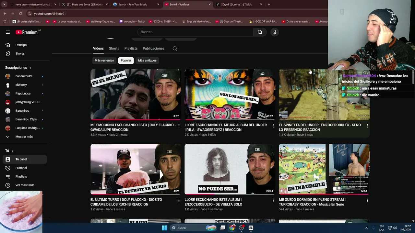Switch to the Shorts channel tab
Screen dimensions: 415x233
[114, 49]
